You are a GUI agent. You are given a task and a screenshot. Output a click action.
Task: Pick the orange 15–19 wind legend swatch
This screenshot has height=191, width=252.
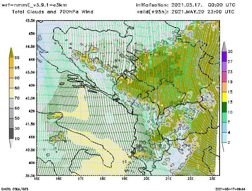(224, 87)
